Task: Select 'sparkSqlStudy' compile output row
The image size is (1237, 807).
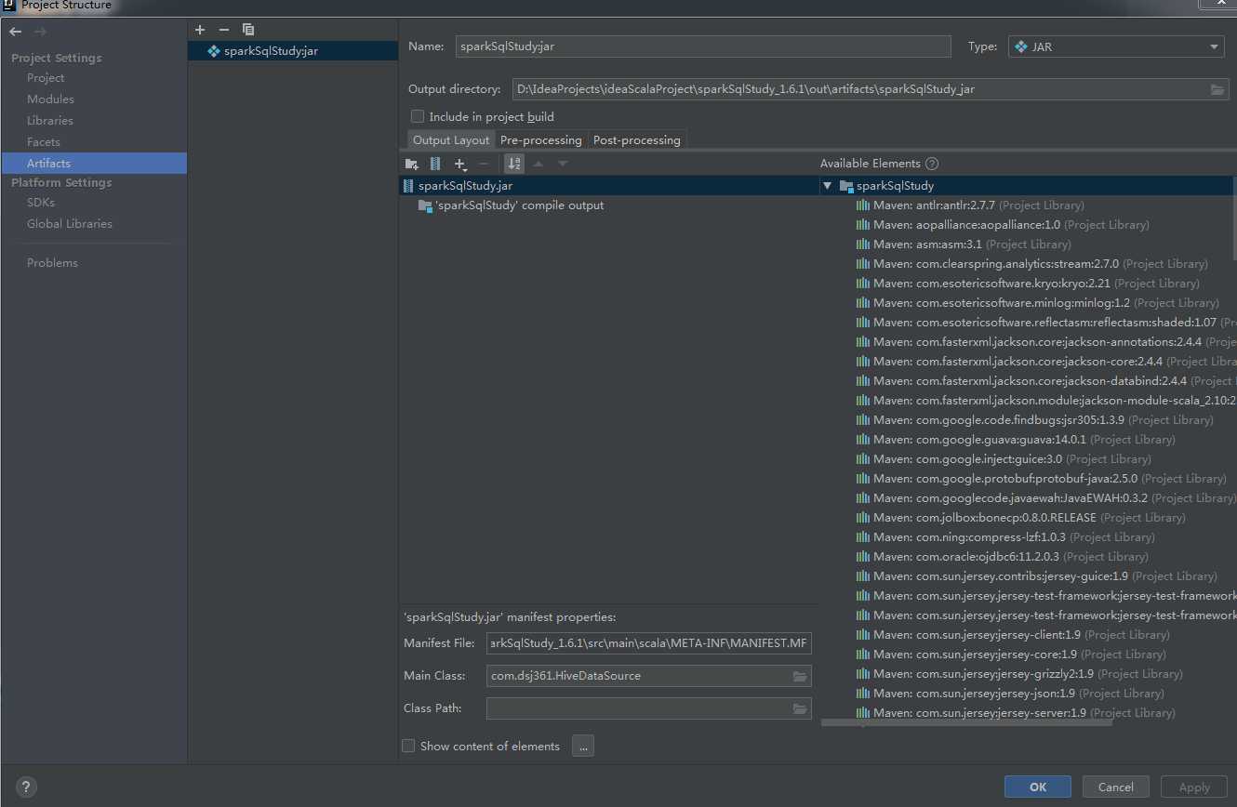Action: coord(609,205)
